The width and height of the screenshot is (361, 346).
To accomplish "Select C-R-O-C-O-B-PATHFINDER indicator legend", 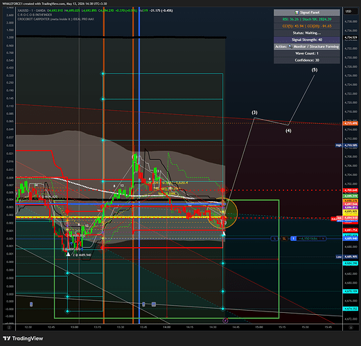I will tap(35, 15).
